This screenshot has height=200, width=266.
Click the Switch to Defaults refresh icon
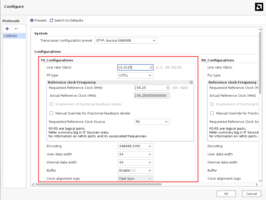(52, 20)
